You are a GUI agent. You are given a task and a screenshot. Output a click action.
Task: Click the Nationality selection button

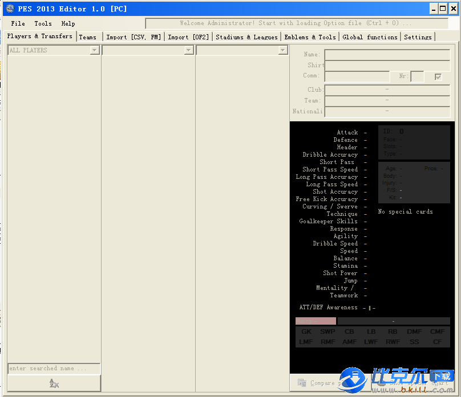click(387, 111)
